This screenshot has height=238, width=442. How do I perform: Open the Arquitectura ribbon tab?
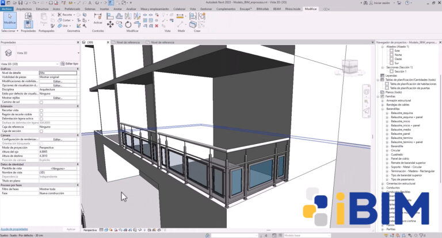(x=24, y=9)
